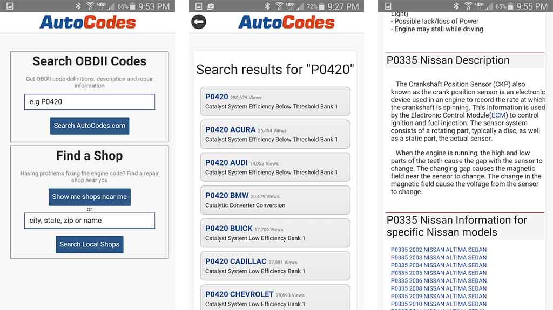Open P0335 2002 NISSAN ALTIMA SEDAN link
553x310 pixels.
[439, 250]
